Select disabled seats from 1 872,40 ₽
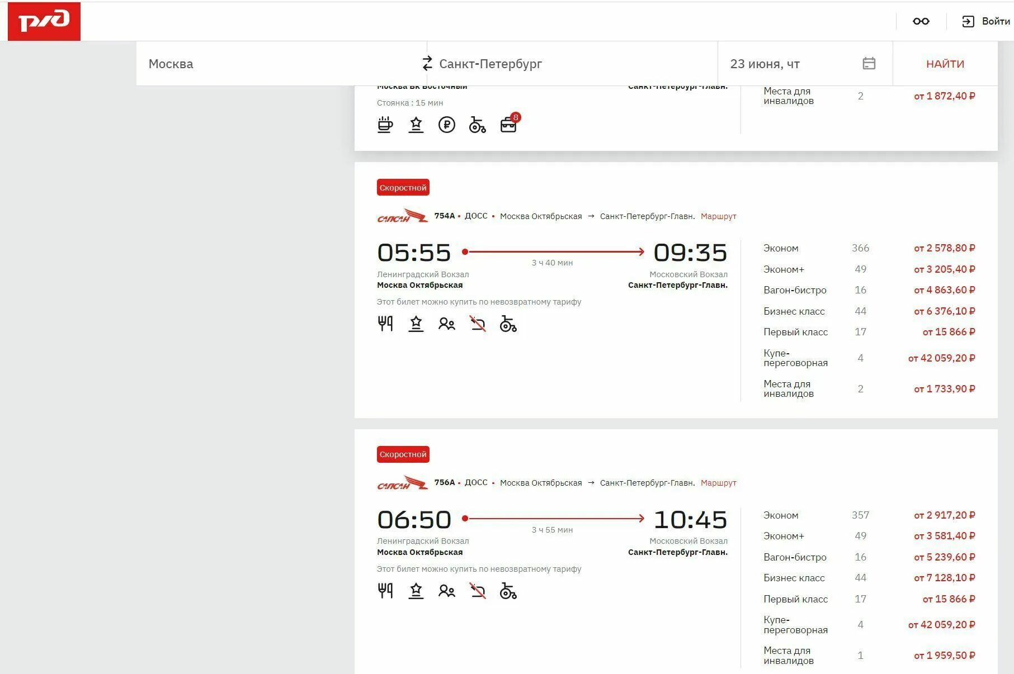 869,96
